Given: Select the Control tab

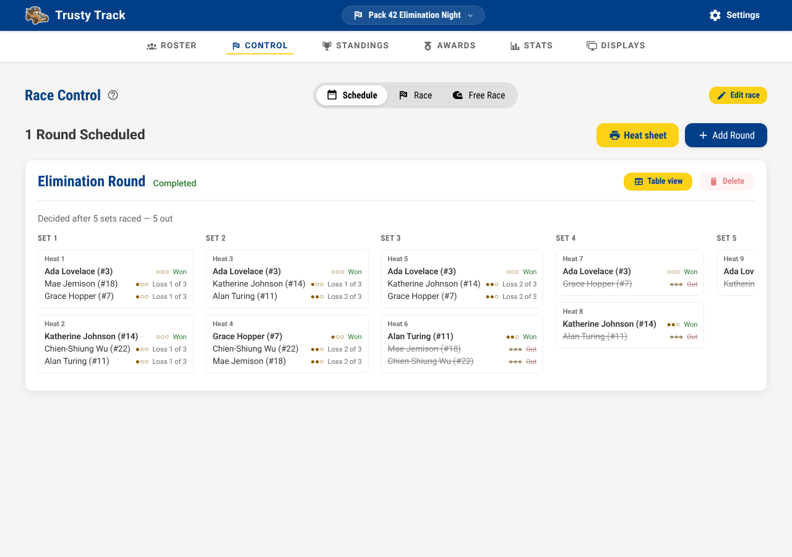Looking at the screenshot, I should (259, 46).
